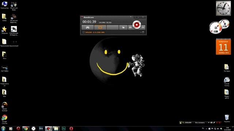This screenshot has width=234, height=131.
Task: Open the Bandicam taskbar button
Action: [49, 128]
